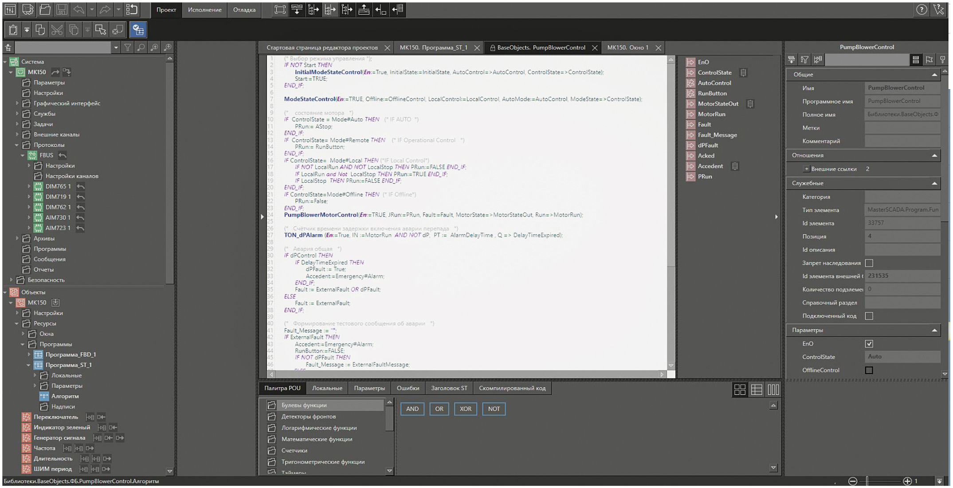Open the Проект tab
953x488 pixels.
pos(166,10)
